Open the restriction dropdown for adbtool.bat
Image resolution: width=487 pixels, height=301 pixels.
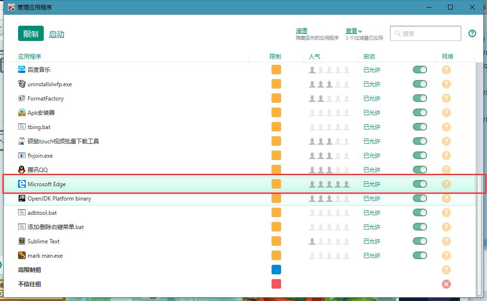(x=276, y=213)
